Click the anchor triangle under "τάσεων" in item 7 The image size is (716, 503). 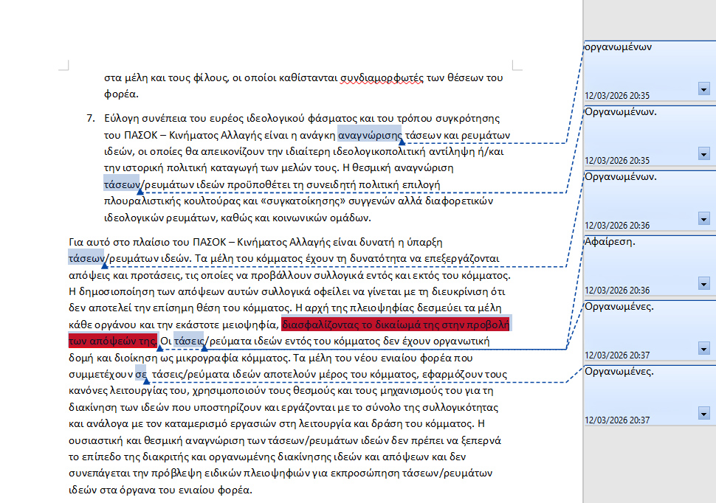(140, 191)
